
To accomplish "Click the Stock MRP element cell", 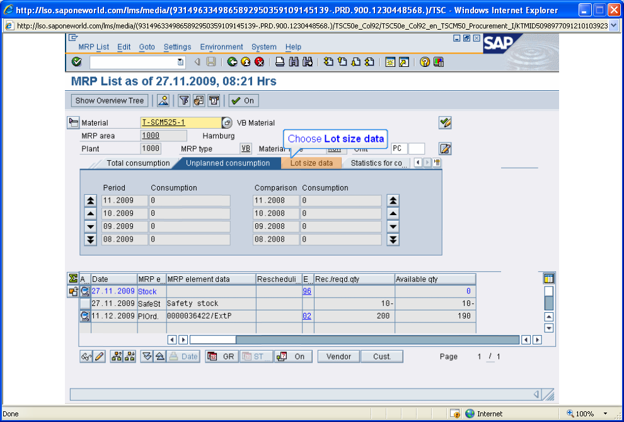I will pyautogui.click(x=152, y=291).
